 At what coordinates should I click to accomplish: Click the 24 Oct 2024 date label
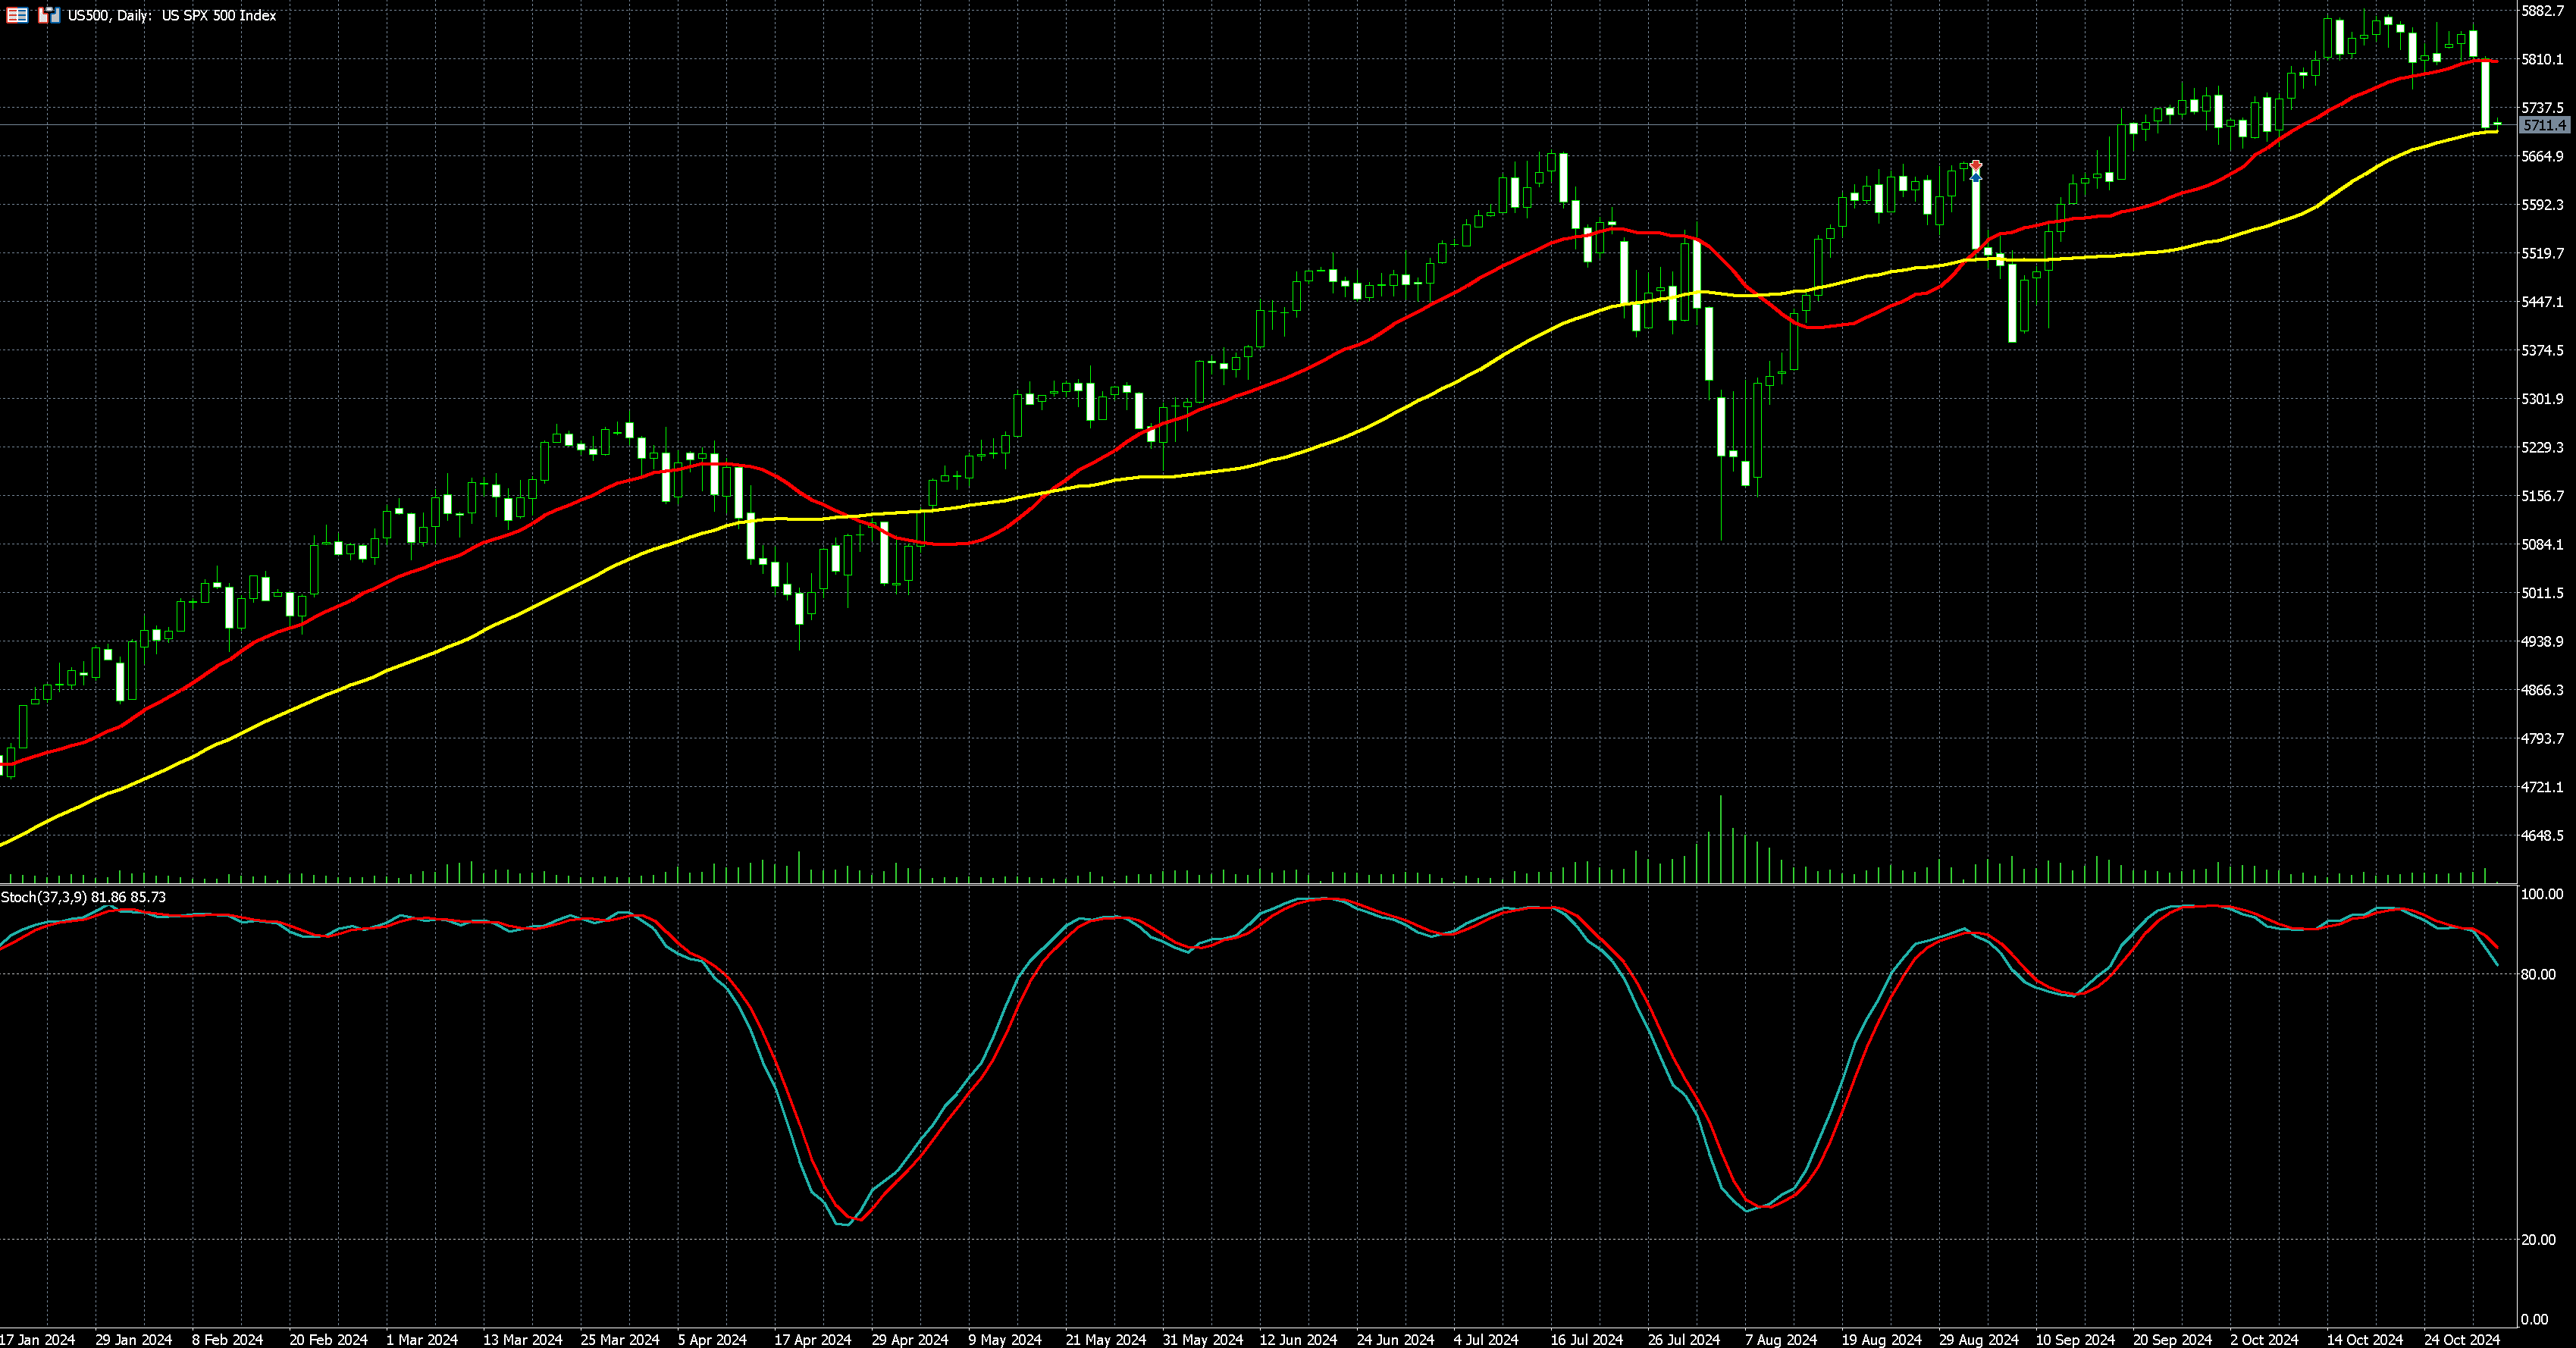tap(2461, 1339)
